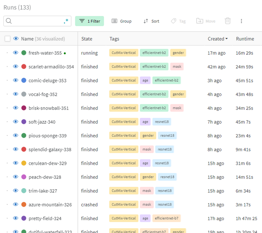Open the trim-lake-327 run

point(43,191)
